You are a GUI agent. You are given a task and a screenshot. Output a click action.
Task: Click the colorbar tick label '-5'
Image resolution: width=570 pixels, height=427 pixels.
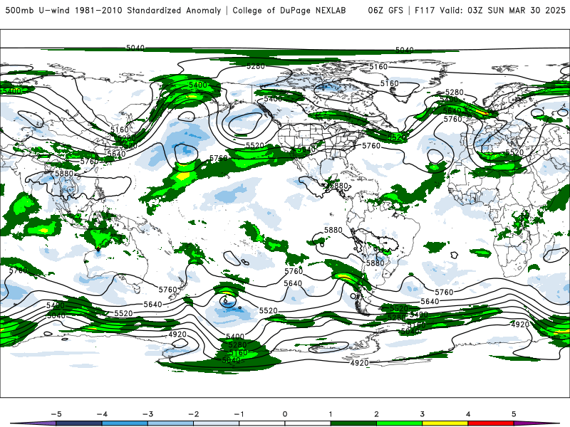click(56, 414)
